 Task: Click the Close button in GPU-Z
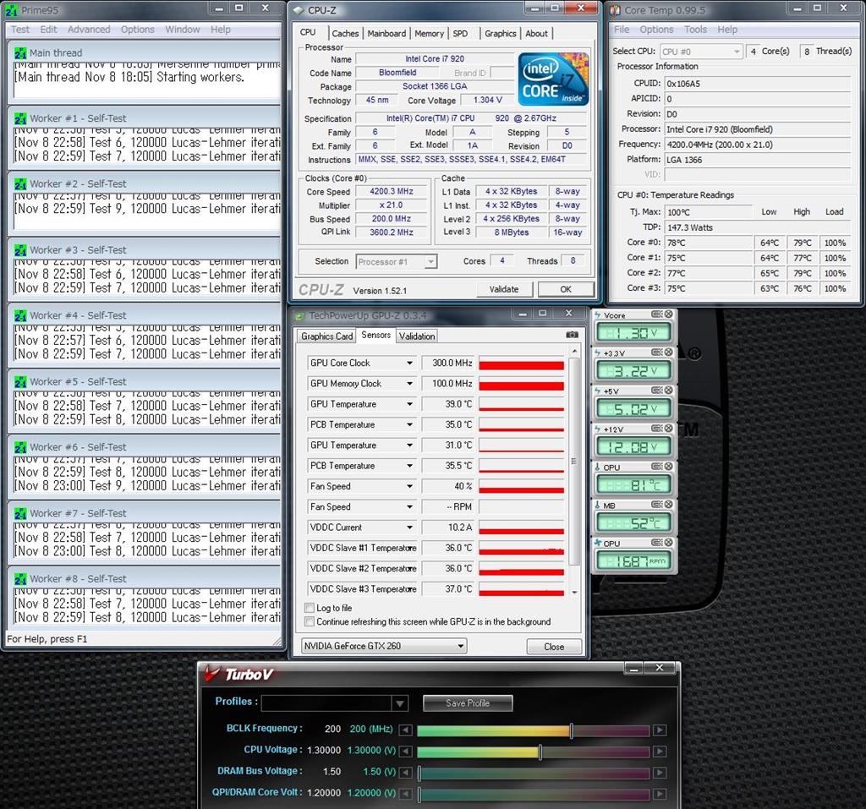click(554, 647)
